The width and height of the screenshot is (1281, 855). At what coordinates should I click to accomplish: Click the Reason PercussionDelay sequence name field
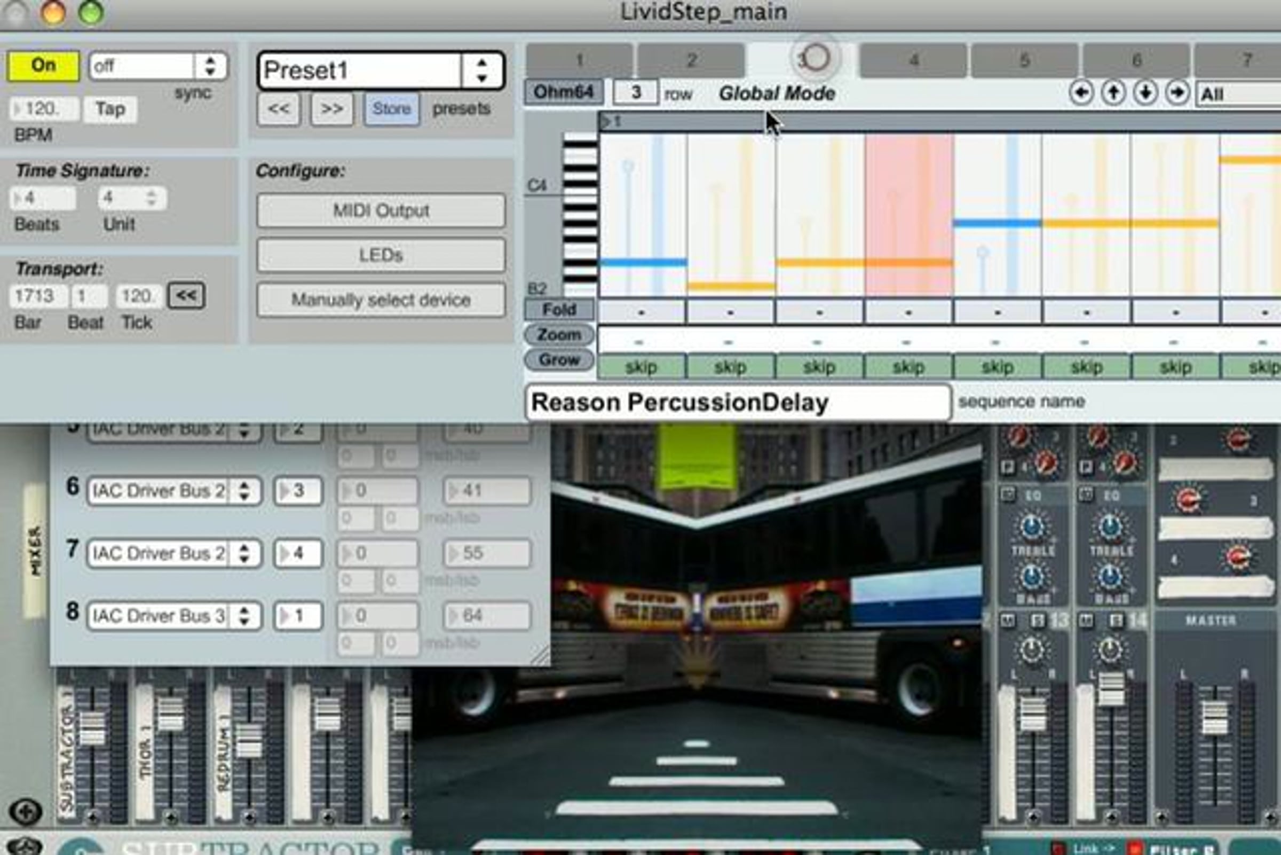(x=738, y=403)
